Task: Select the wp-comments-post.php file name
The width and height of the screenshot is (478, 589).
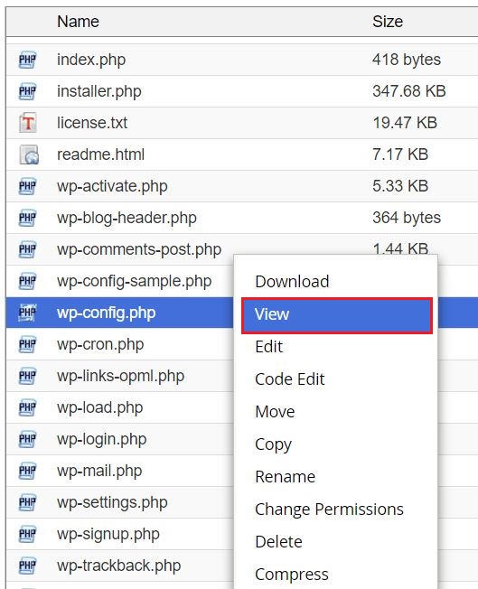Action: tap(139, 249)
